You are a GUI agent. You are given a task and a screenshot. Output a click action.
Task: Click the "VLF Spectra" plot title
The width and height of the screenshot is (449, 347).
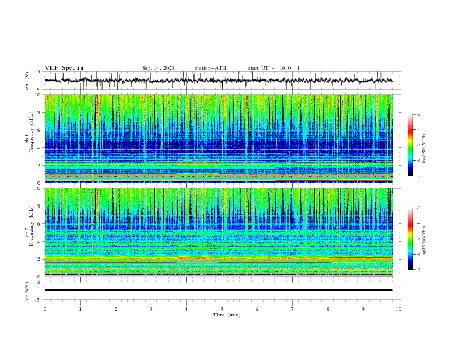pyautogui.click(x=64, y=68)
